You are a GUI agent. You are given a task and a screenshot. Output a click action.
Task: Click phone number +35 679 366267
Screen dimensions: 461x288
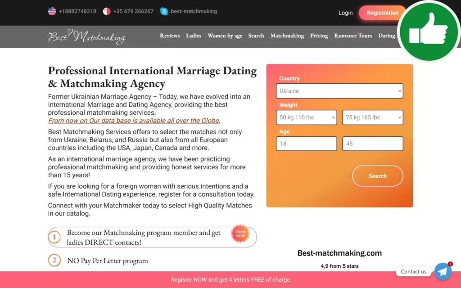click(133, 11)
